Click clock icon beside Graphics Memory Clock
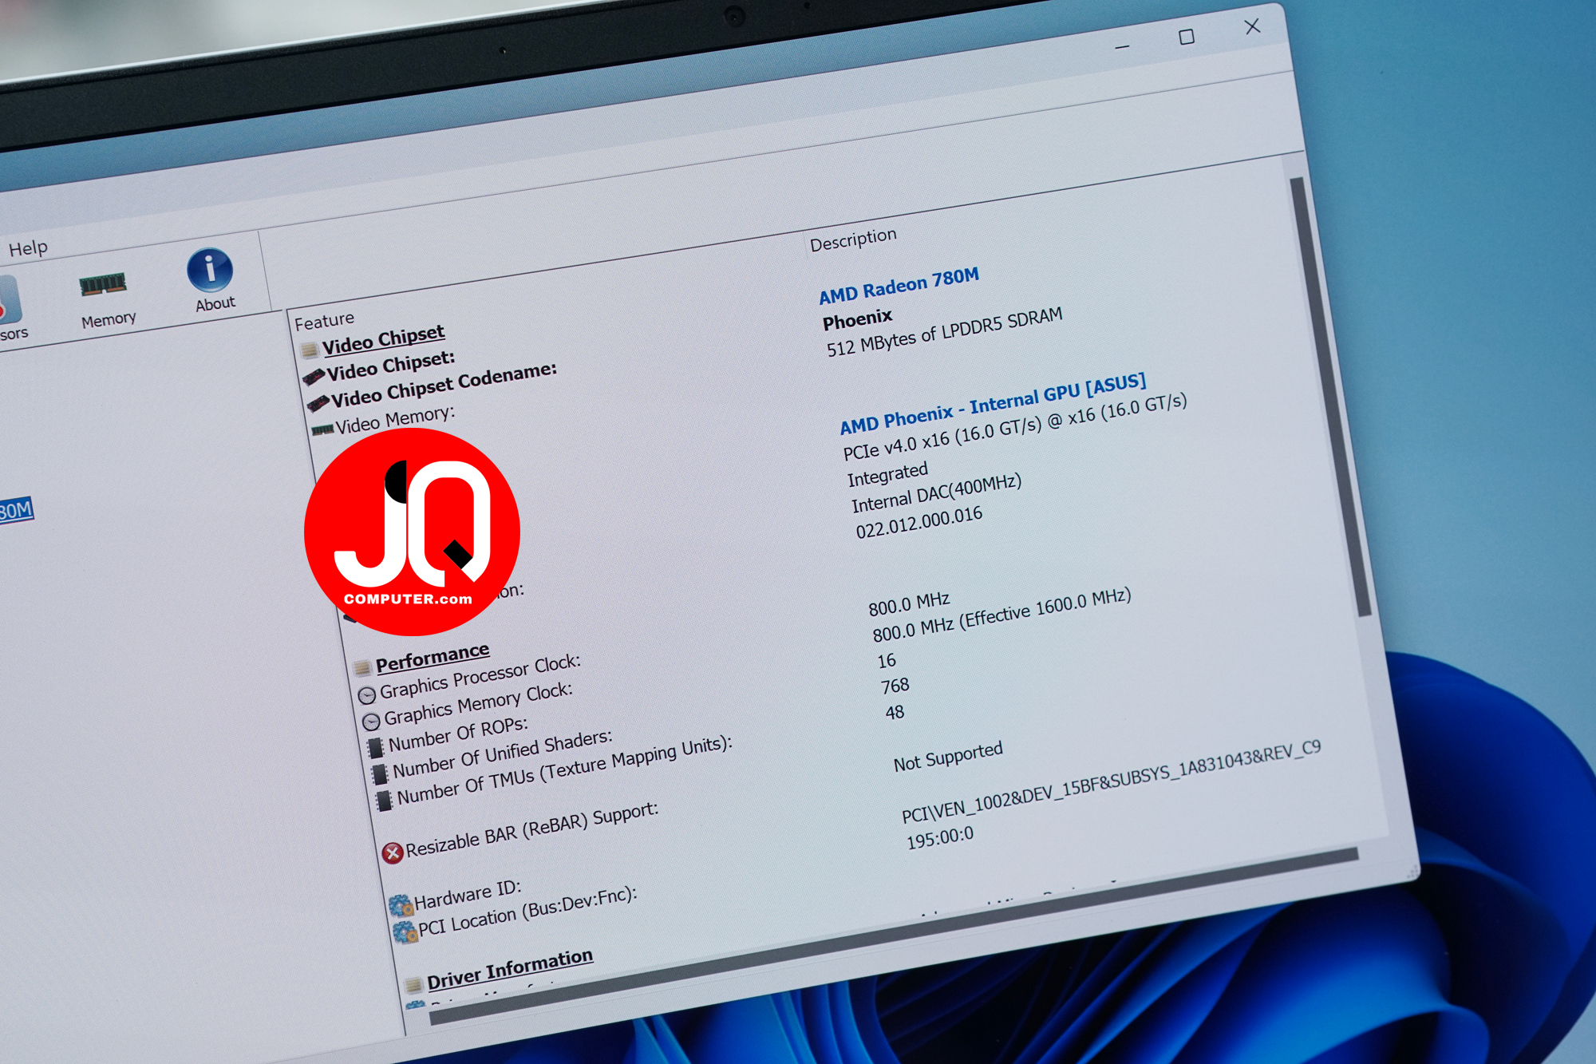 (x=371, y=722)
